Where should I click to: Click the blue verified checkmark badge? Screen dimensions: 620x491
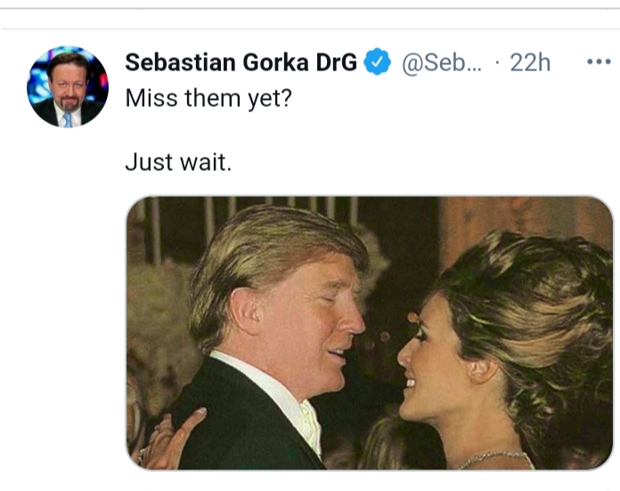(379, 61)
